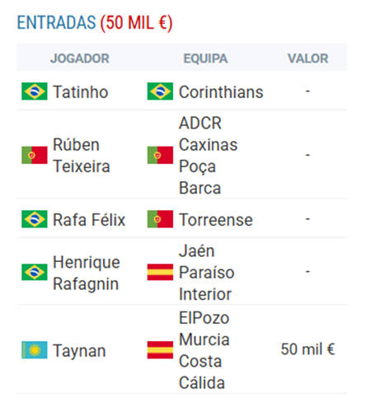
Task: Click the VALOR column header
Action: pyautogui.click(x=308, y=58)
